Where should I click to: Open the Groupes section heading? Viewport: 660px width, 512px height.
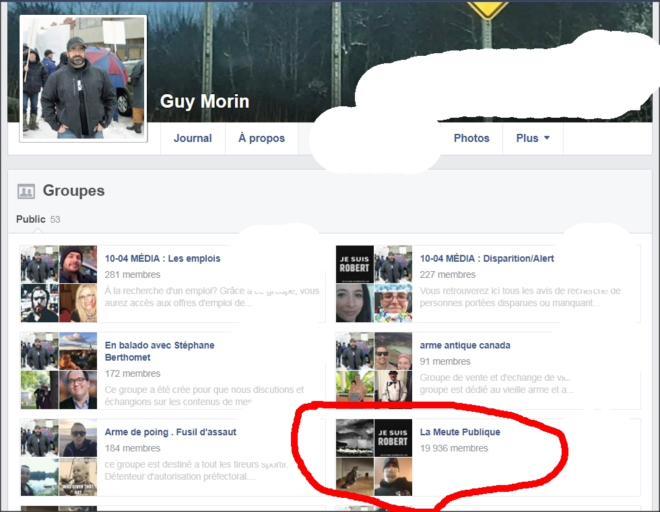73,191
